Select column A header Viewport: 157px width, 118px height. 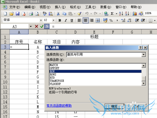click(x=19, y=32)
